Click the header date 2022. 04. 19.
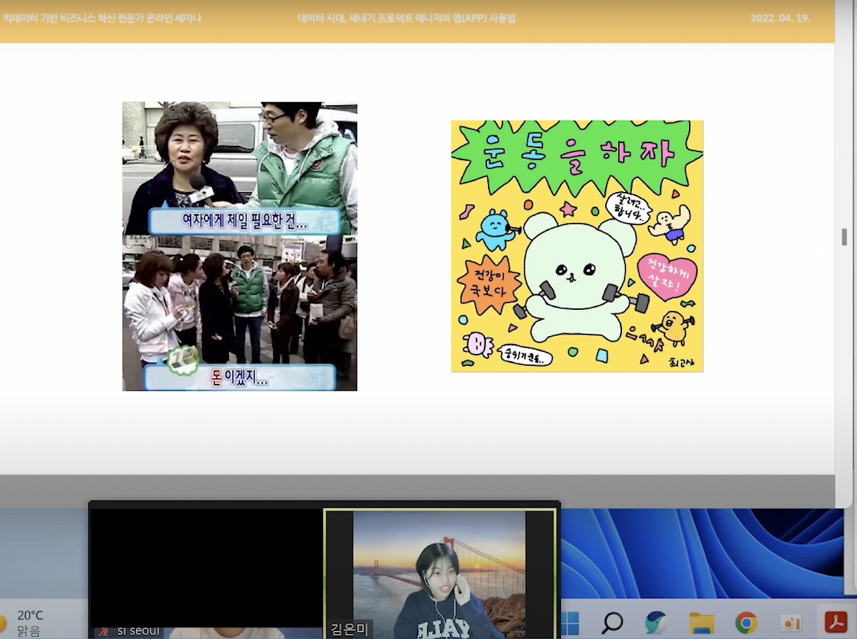Screen dimensions: 857x639 [780, 18]
